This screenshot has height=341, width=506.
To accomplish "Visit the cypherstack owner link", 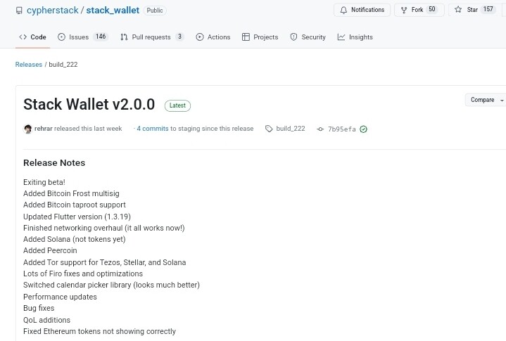I will [53, 11].
